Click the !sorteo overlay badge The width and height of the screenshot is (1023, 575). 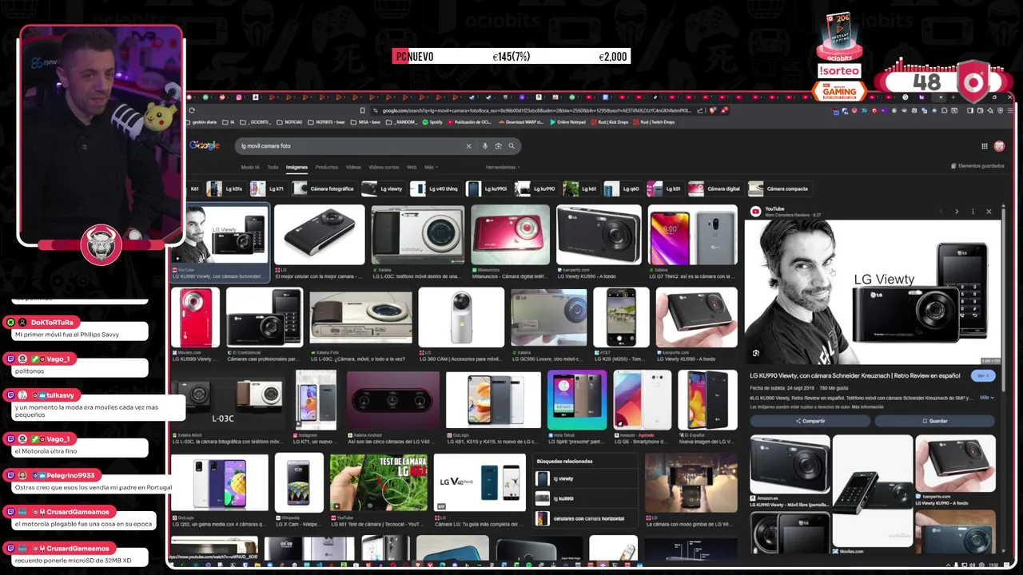(x=839, y=71)
